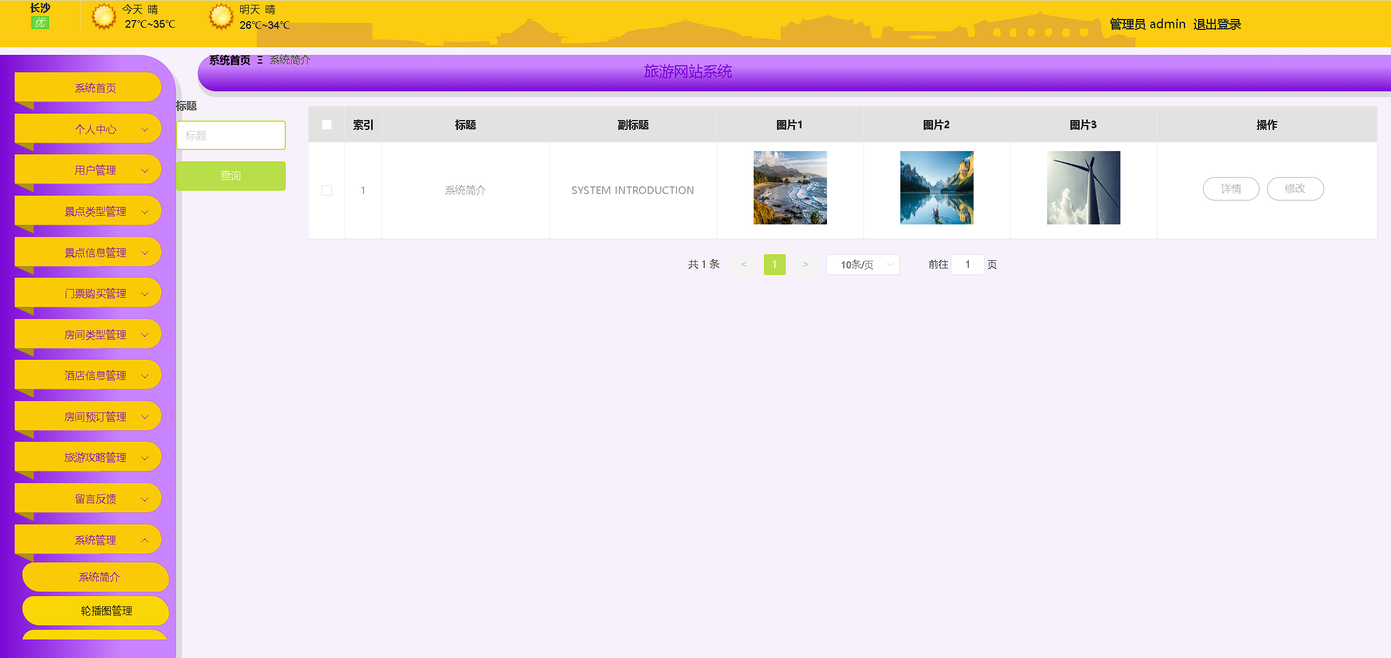The height and width of the screenshot is (658, 1391).
Task: Click the previous page arrow
Action: pyautogui.click(x=743, y=265)
